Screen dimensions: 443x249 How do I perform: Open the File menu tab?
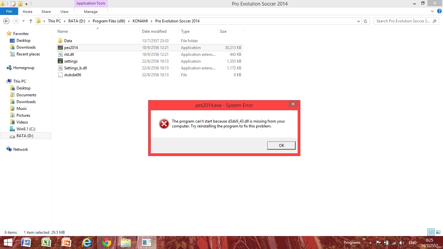point(9,11)
